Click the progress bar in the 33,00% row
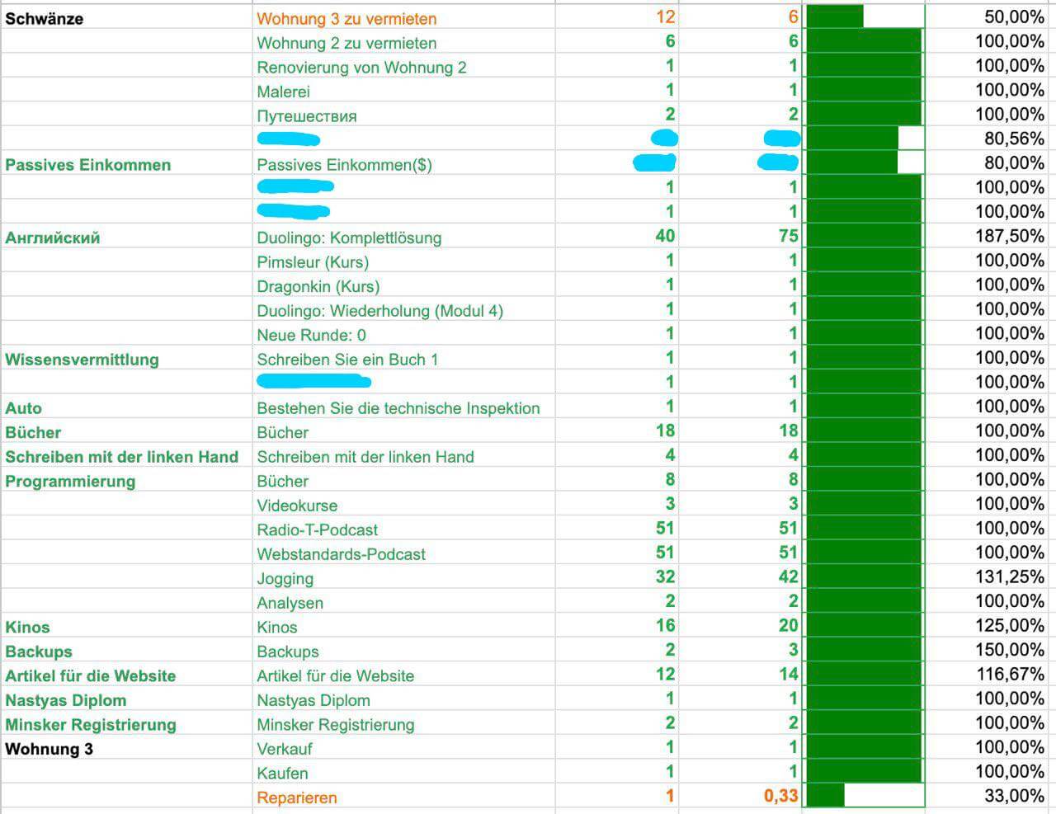This screenshot has width=1056, height=814. click(864, 796)
